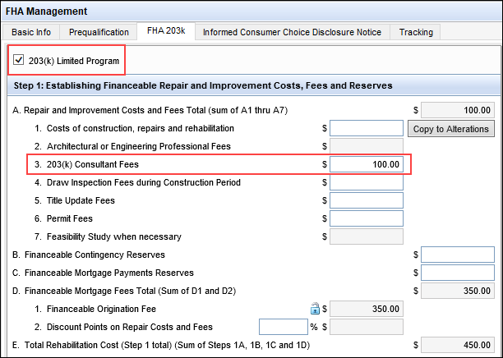Click the Feasibility Study amount field
The height and width of the screenshot is (358, 503).
pyautogui.click(x=367, y=236)
